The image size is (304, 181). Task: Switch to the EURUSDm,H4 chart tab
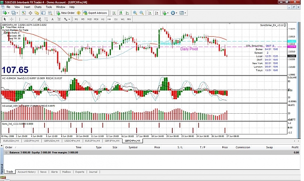click(x=11, y=141)
